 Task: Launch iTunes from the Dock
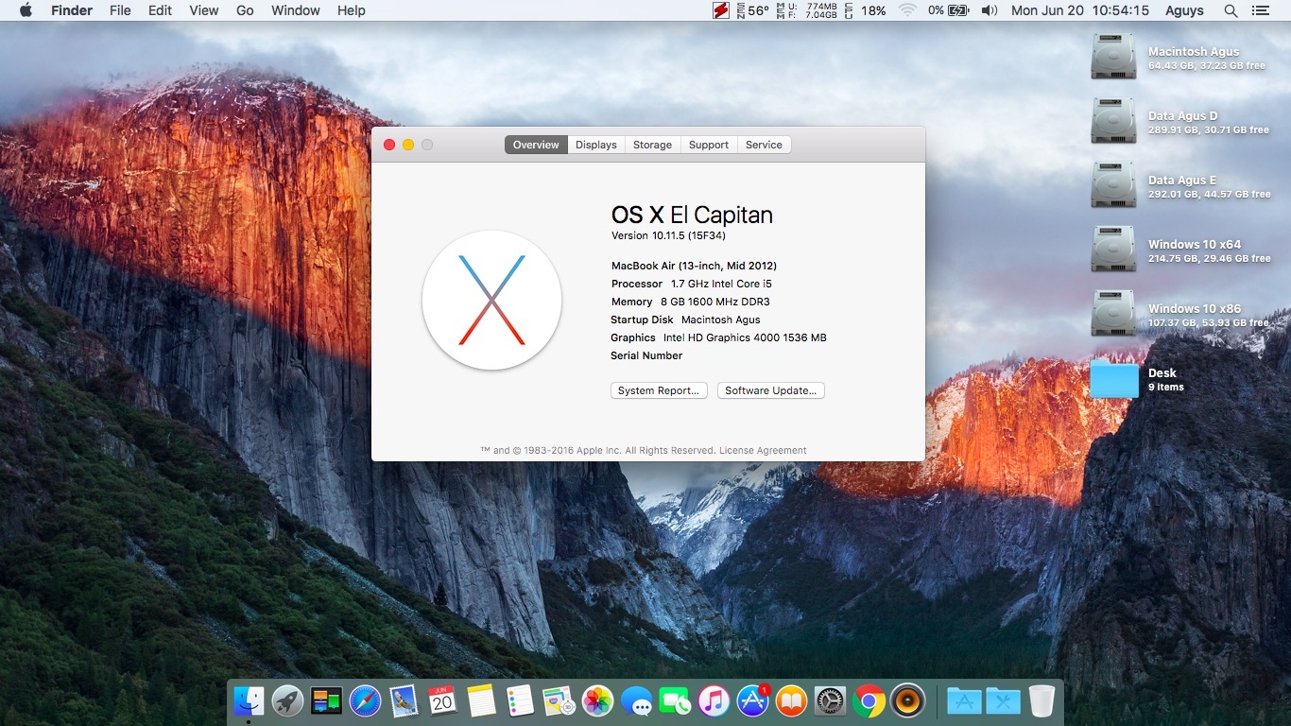point(714,700)
